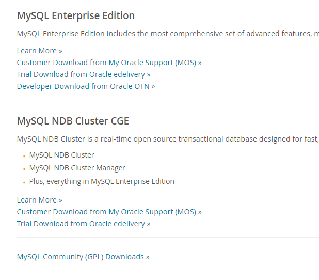Go to MySQL Community (GPL) Downloads

[x=83, y=257]
